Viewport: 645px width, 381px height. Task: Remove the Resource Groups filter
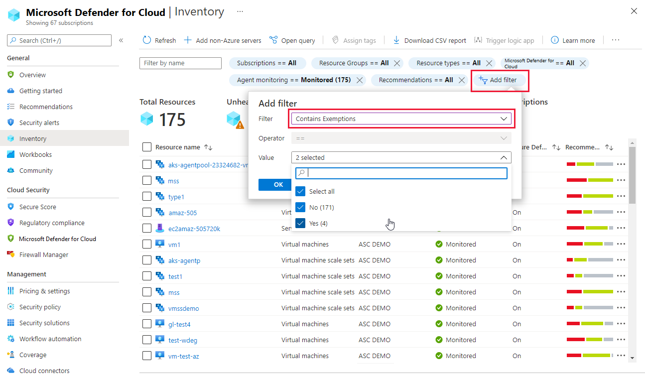(397, 63)
